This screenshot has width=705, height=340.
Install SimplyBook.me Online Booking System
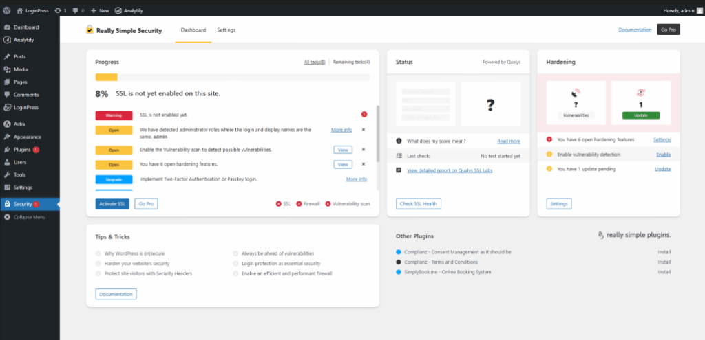[x=664, y=272]
